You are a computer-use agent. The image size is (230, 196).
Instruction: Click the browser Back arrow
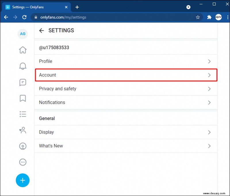point(6,17)
